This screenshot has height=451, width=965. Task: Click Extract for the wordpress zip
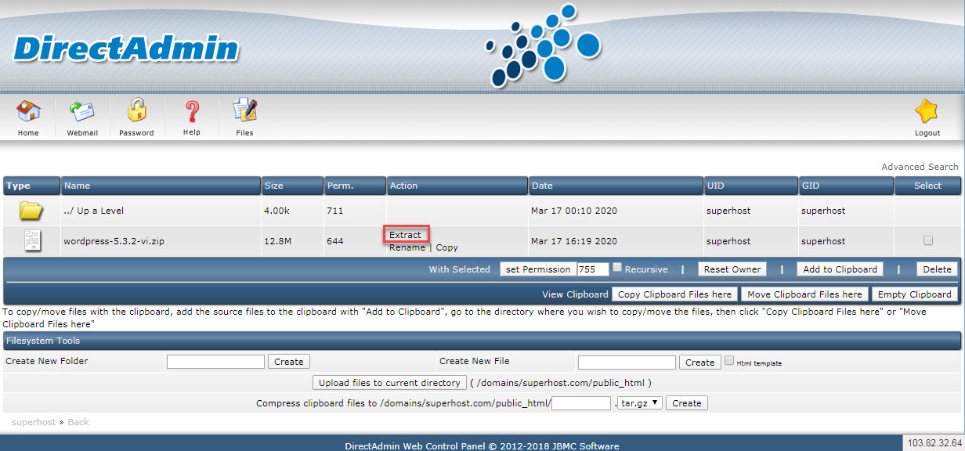point(405,235)
